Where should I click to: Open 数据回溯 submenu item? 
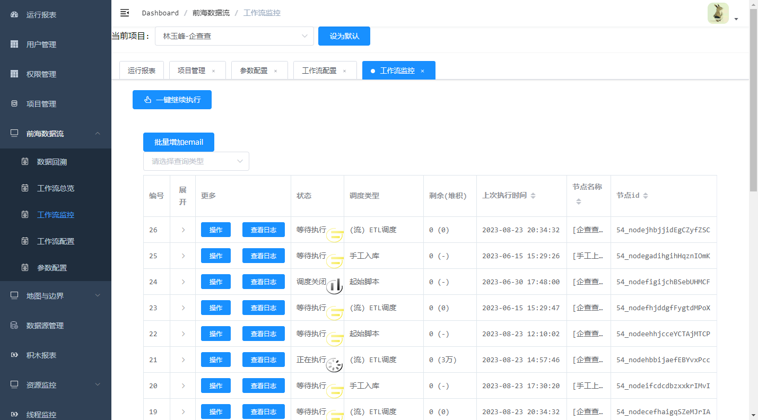tap(56, 162)
